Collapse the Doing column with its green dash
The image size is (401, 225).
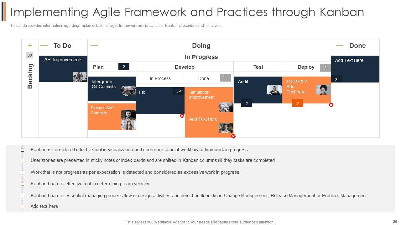94,45
